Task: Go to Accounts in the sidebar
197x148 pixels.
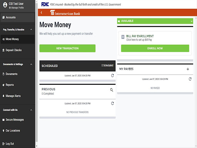Action: pos(17,17)
